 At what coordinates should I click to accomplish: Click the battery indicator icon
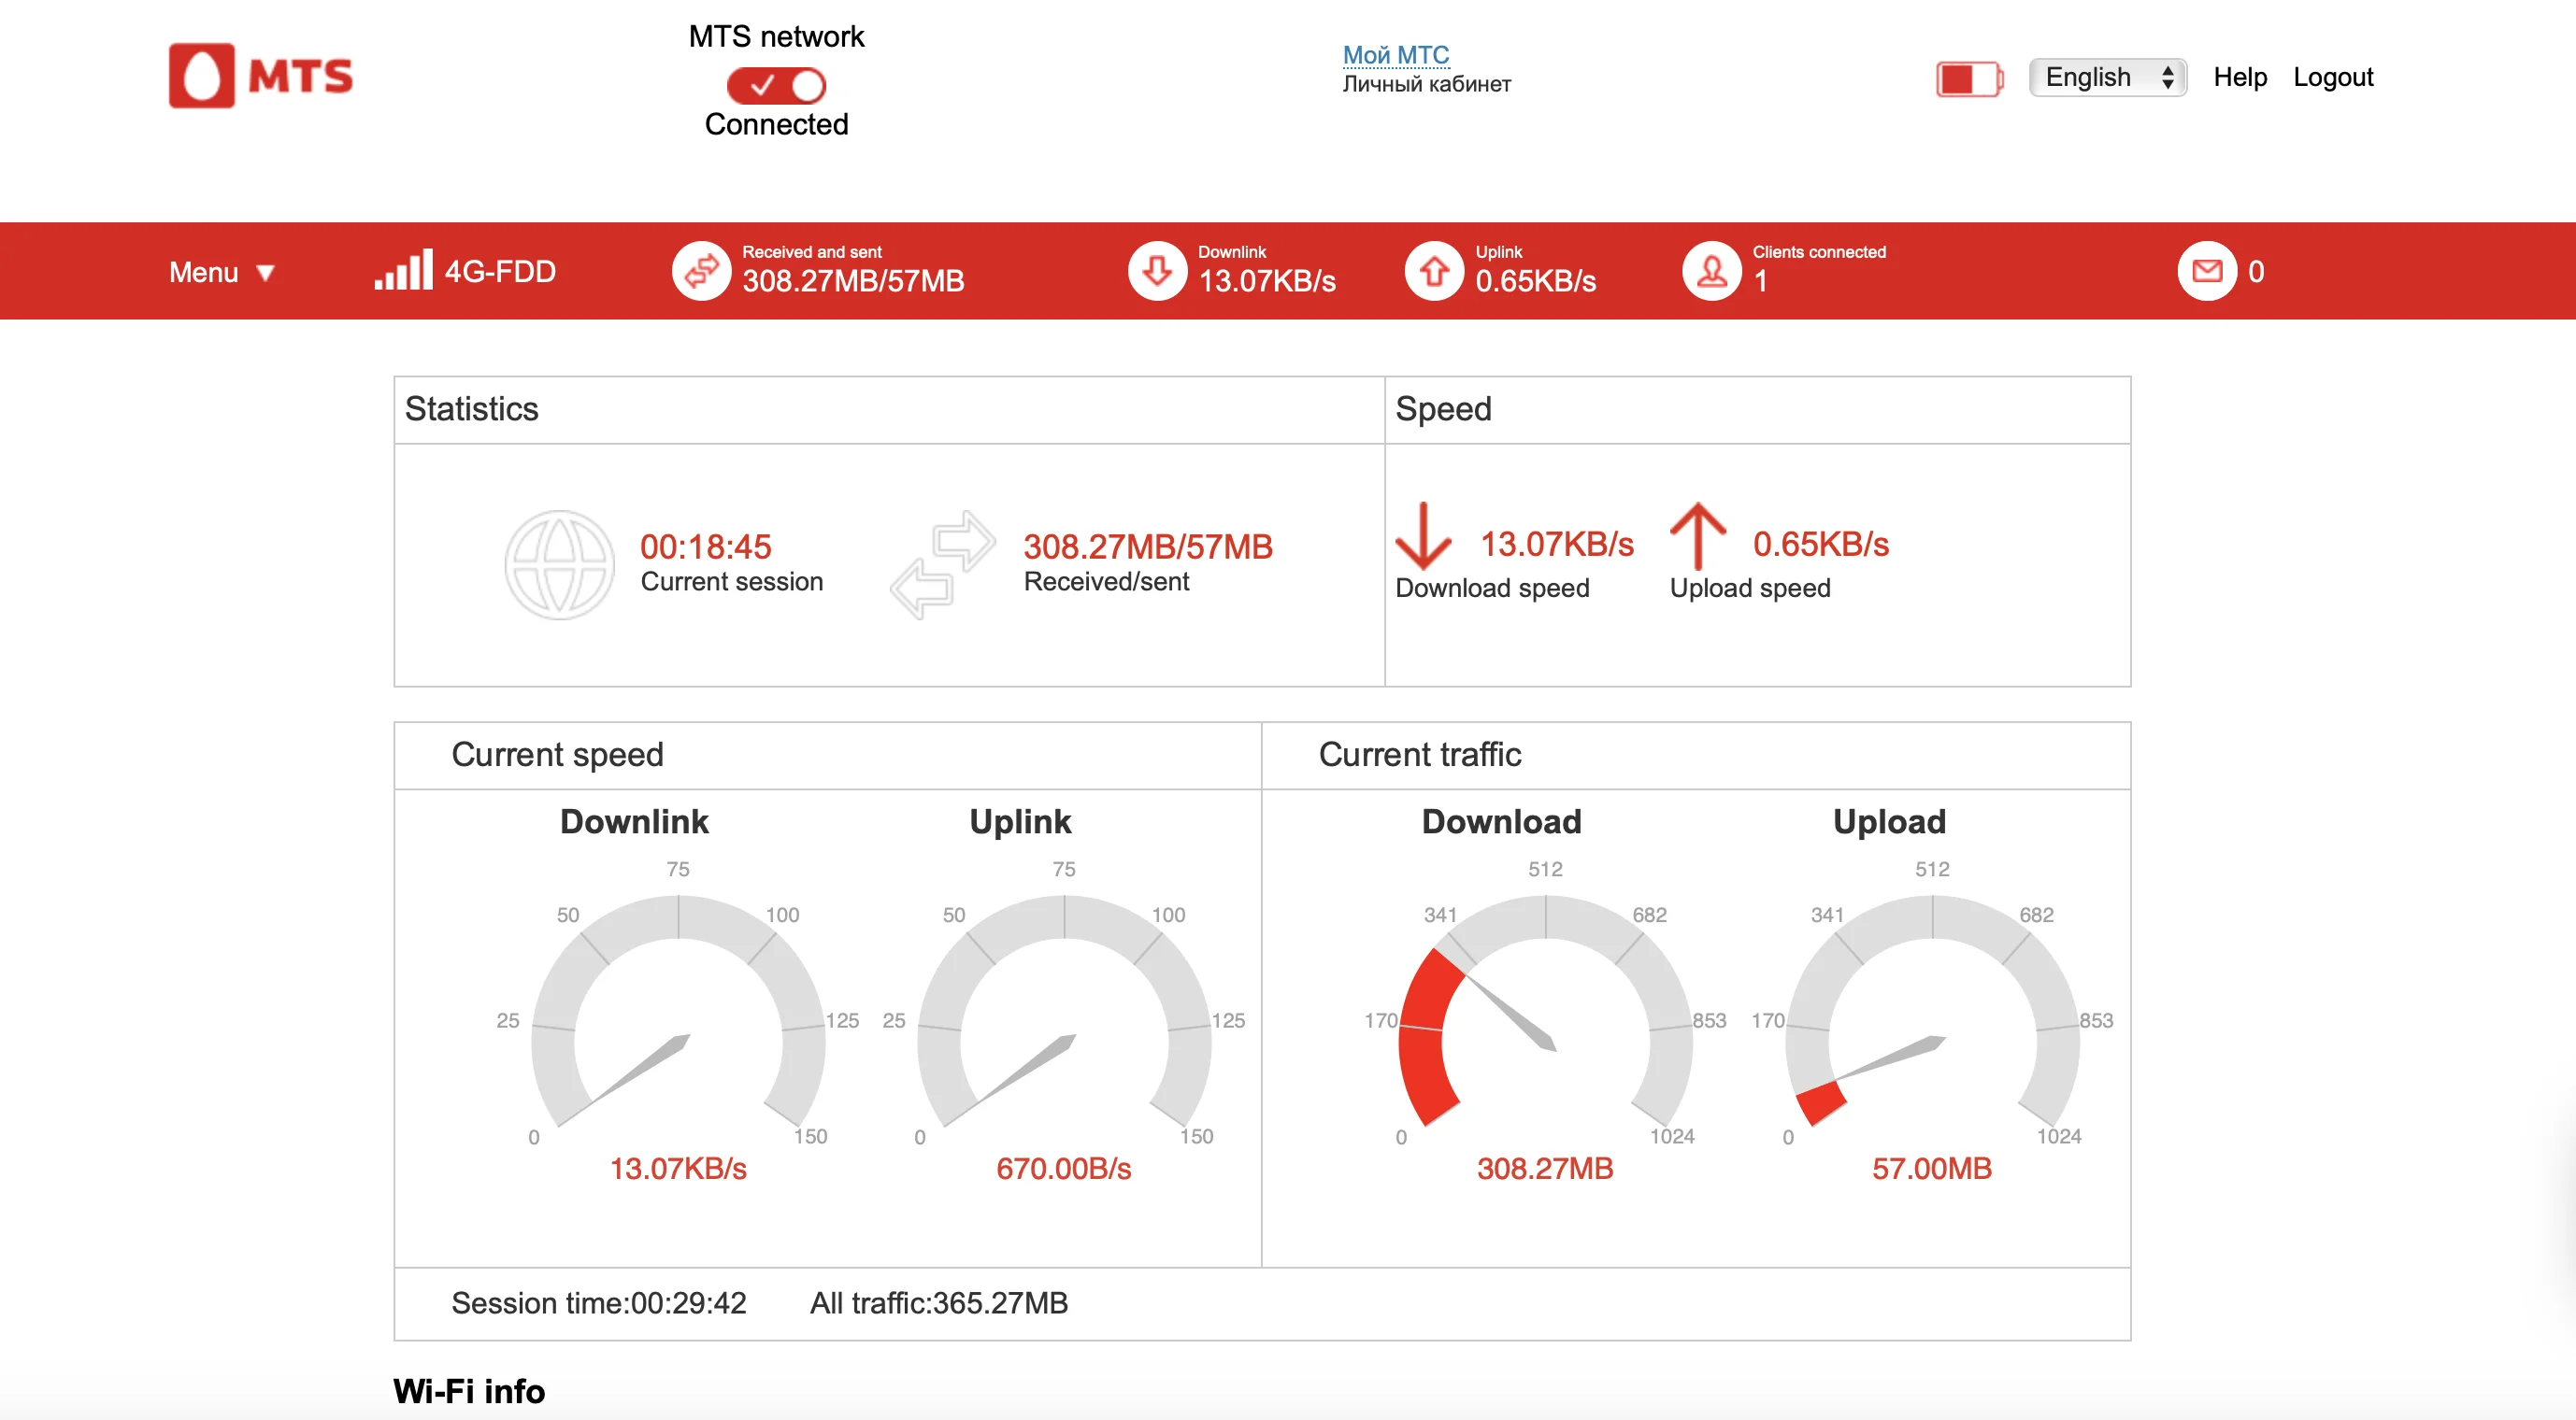[1968, 78]
